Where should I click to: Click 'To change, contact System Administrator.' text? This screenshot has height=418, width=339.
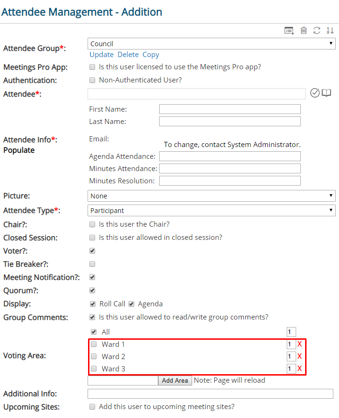point(232,145)
